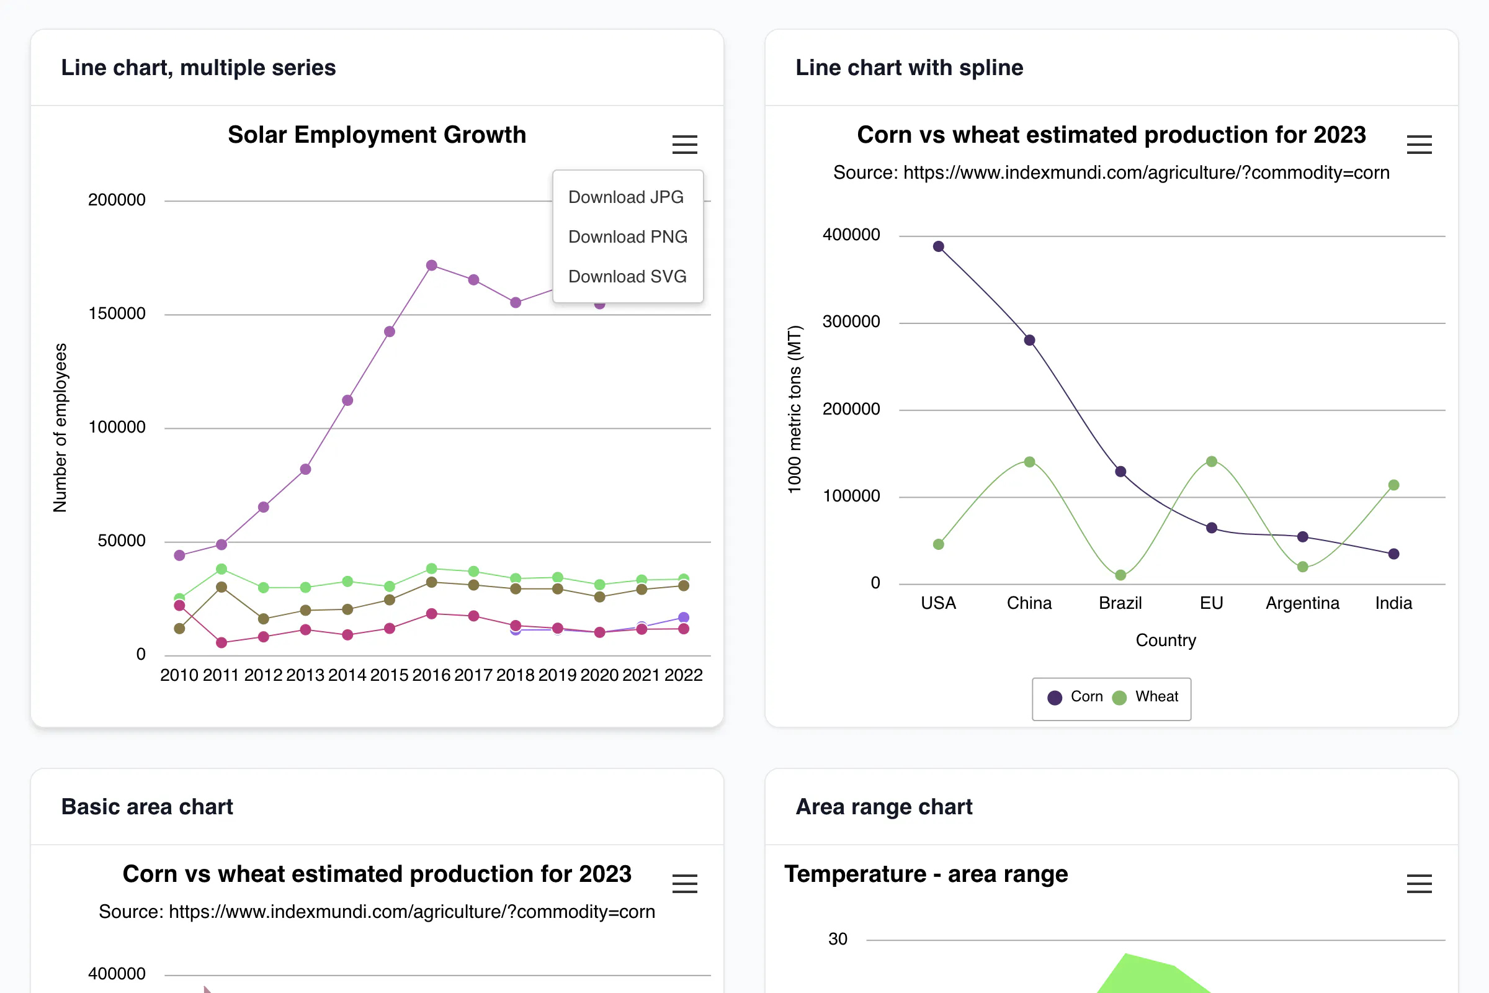Screen dimensions: 1489x993
Task: Click the 2011 brown series data point
Action: click(221, 587)
